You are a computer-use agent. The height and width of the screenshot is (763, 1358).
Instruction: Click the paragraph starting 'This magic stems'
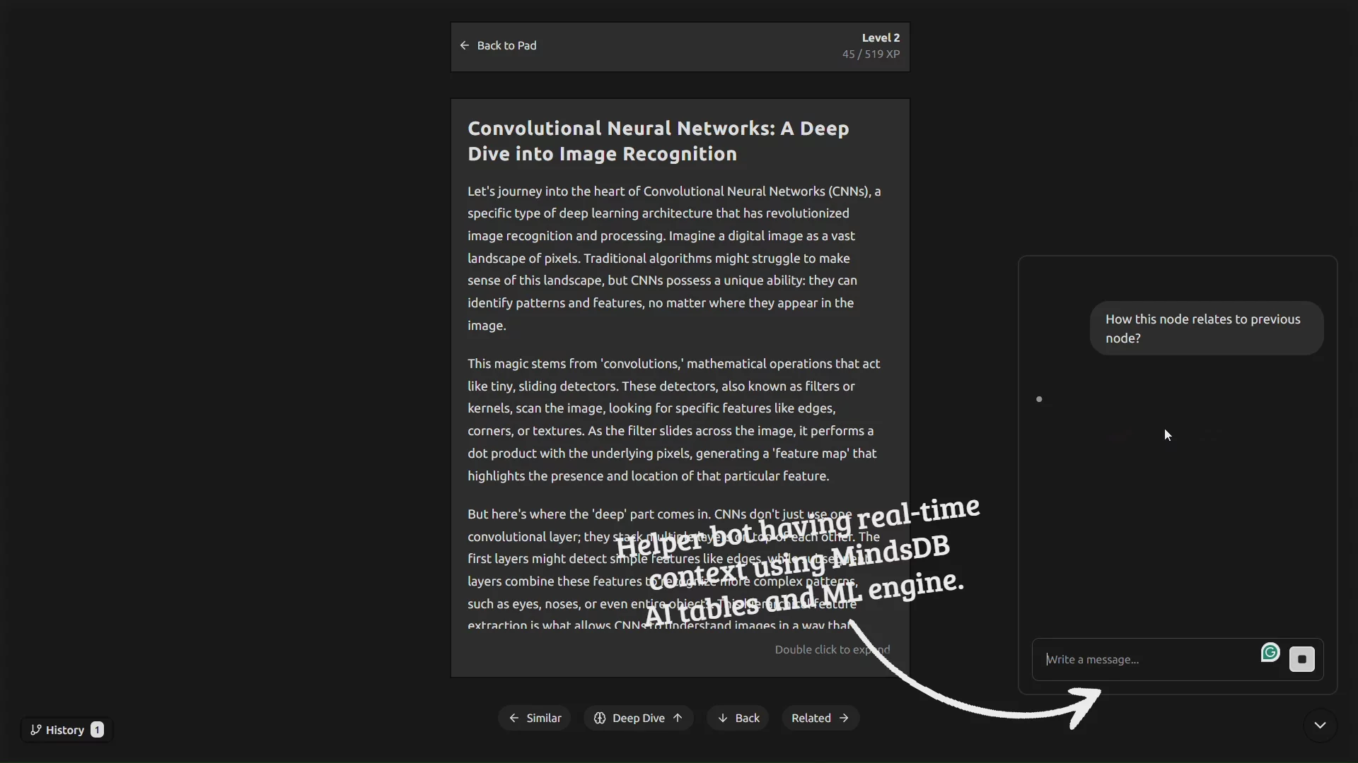675,420
